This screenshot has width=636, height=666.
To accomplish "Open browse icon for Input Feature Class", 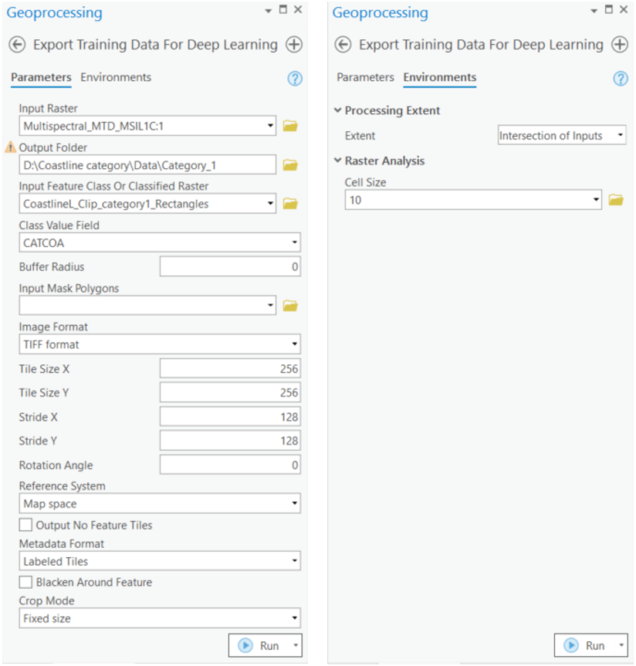I will (x=290, y=204).
